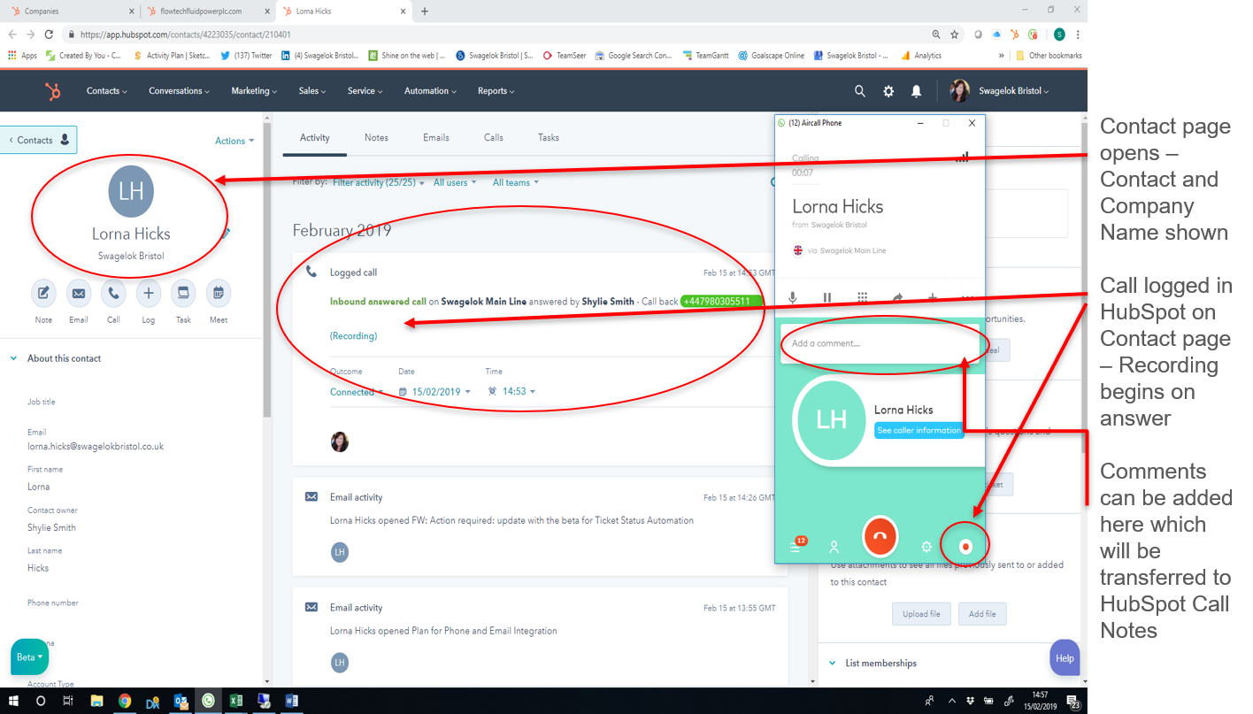Switch to the Activity tab
Viewport: 1253px width, 714px height.
(315, 138)
